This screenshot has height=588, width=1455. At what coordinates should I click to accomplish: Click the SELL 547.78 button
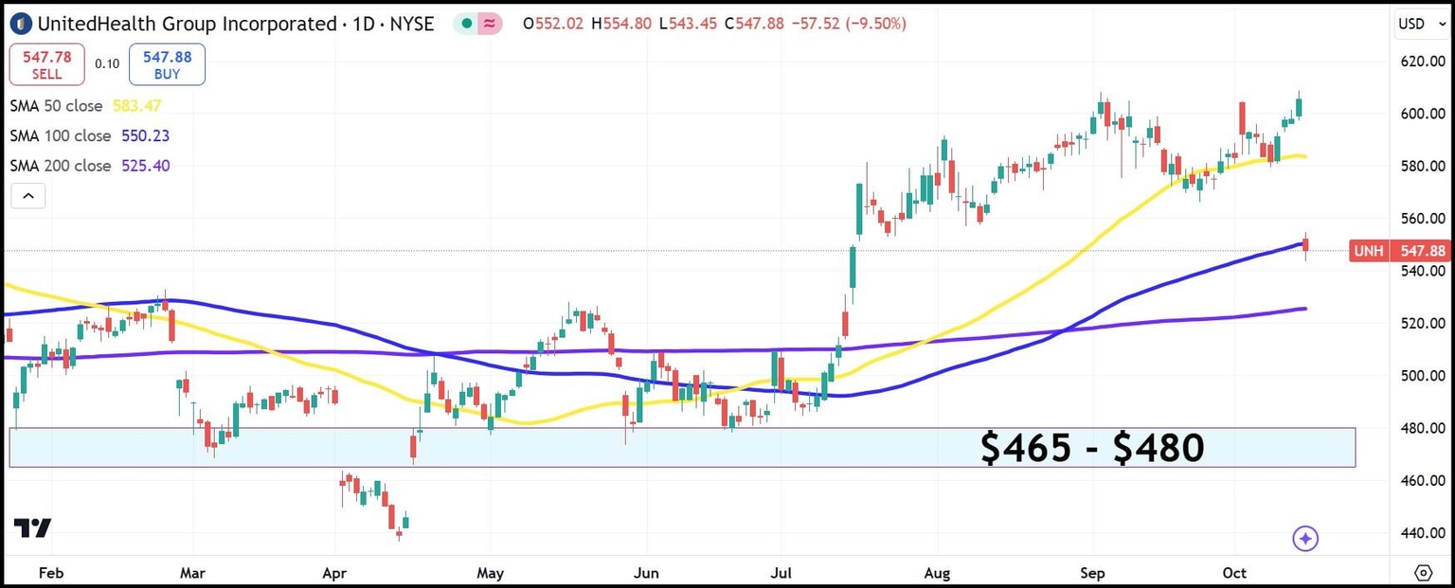tap(47, 65)
